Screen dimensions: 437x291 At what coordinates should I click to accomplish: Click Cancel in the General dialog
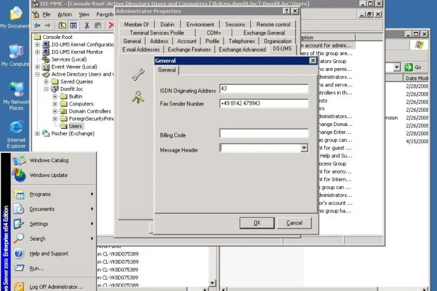coord(294,223)
